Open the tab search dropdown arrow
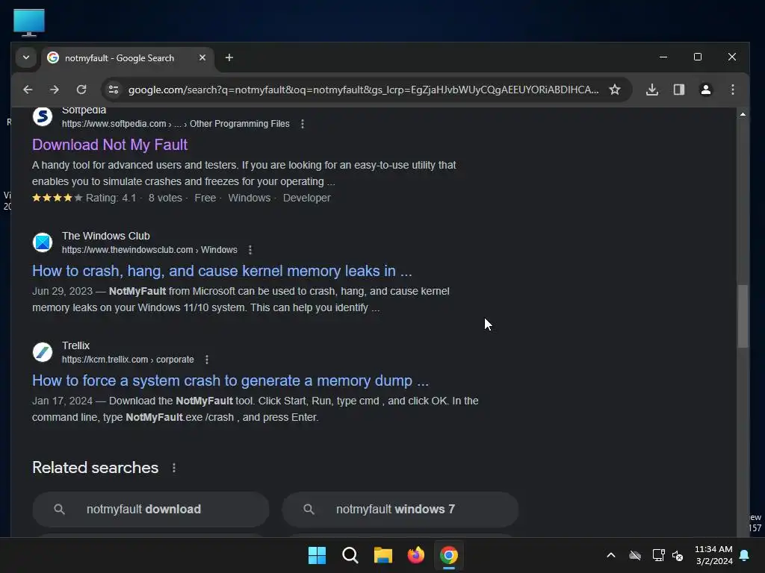Viewport: 765px width, 573px height. click(x=26, y=57)
